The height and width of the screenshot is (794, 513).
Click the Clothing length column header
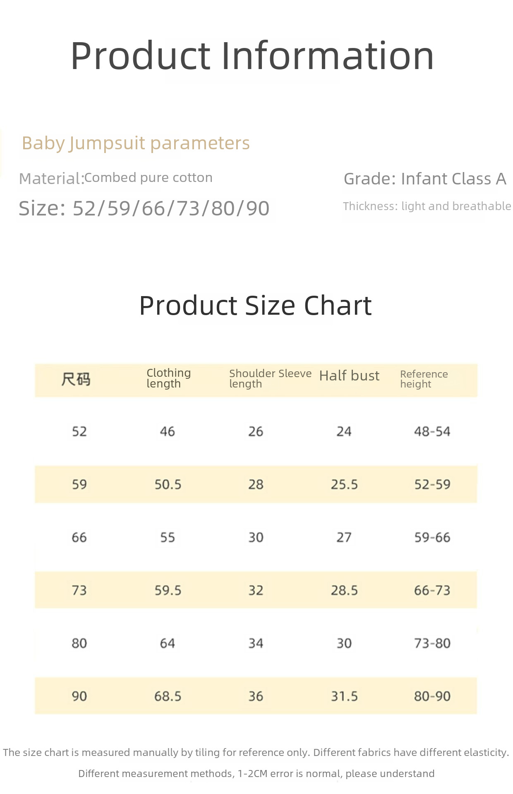[168, 378]
